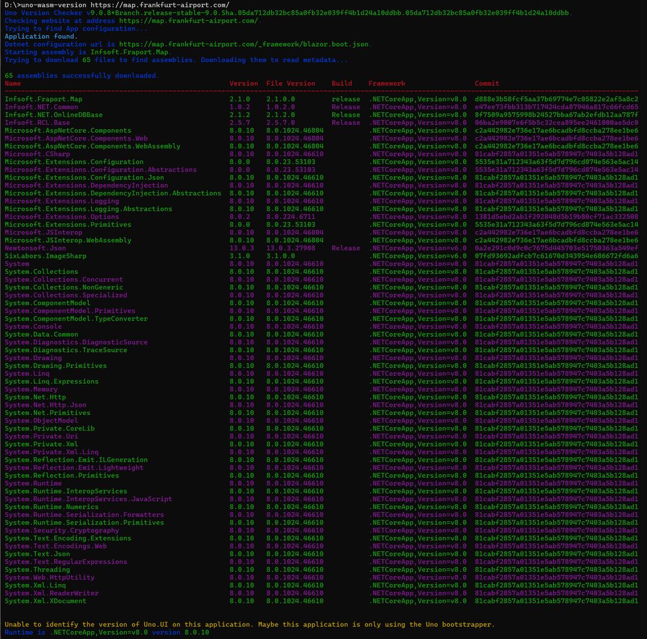The image size is (647, 639).
Task: Click the 'System.Runtime.Numerics' assembly name
Action: tap(52, 507)
